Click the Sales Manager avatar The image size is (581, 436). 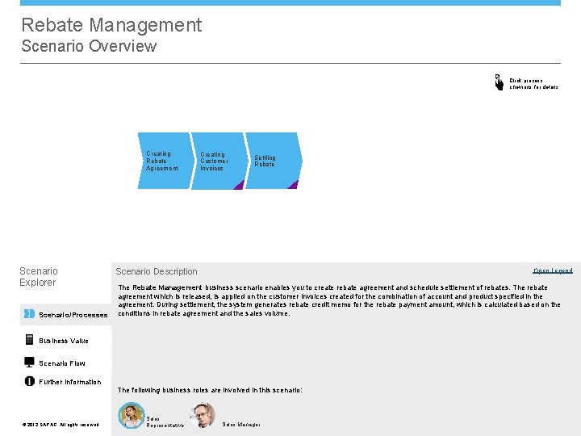(203, 415)
